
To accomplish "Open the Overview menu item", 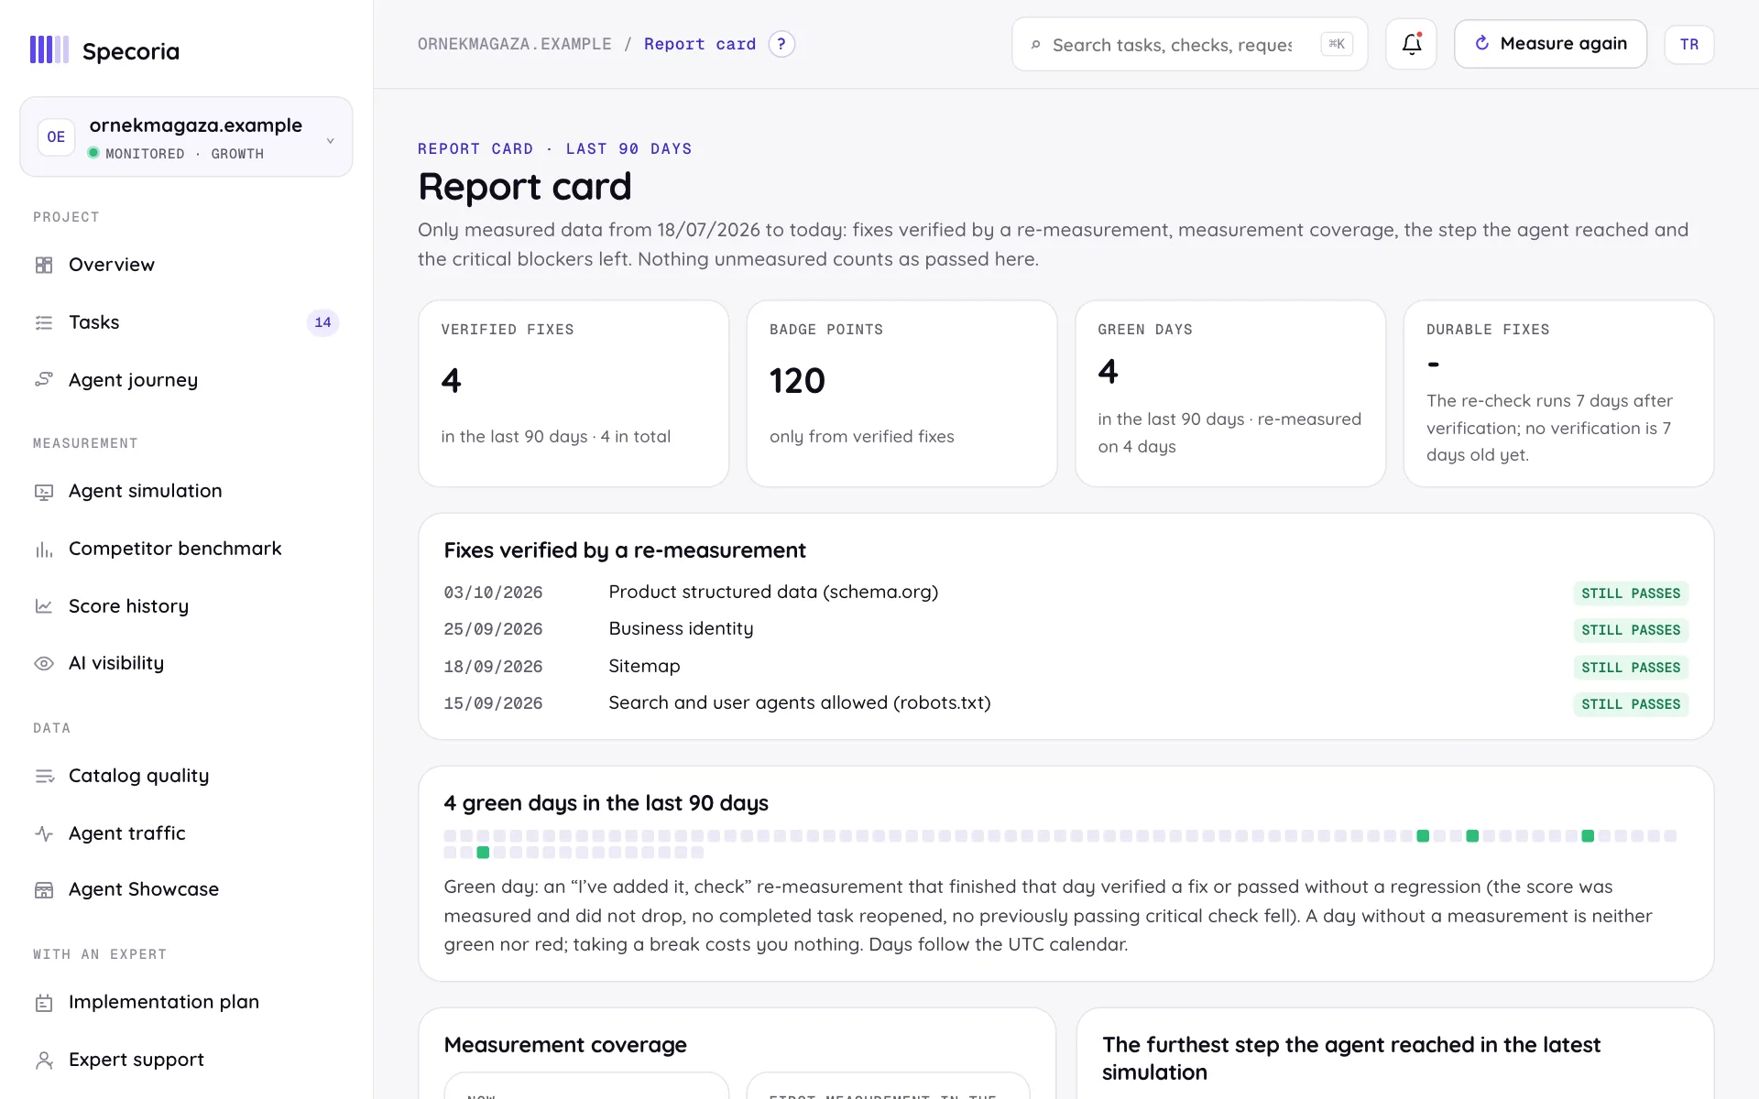I will pos(186,265).
